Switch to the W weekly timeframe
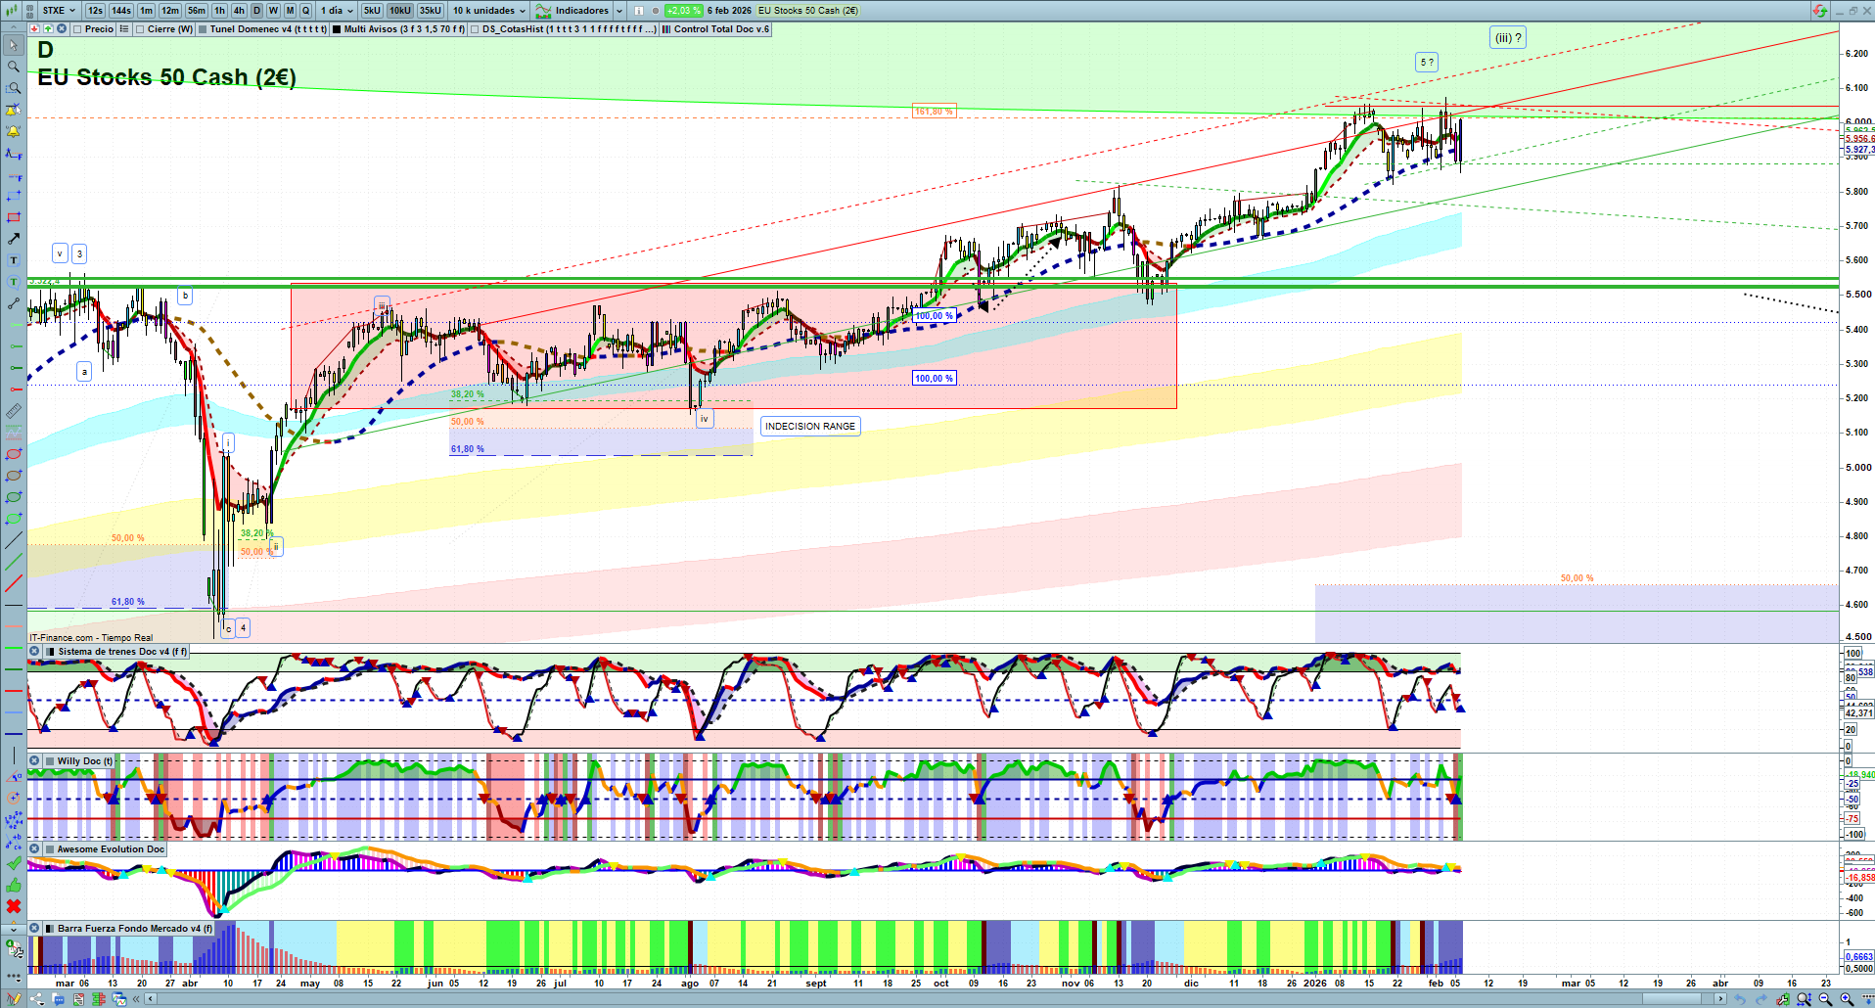 pyautogui.click(x=273, y=11)
